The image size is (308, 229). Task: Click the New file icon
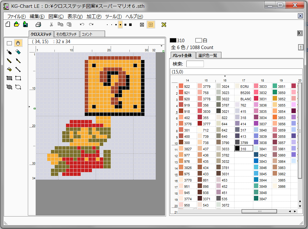(8, 24)
